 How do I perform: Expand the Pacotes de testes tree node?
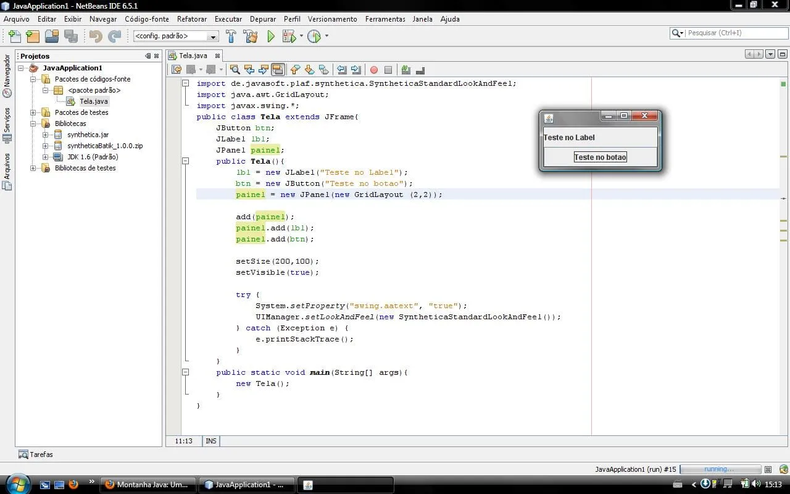click(33, 112)
